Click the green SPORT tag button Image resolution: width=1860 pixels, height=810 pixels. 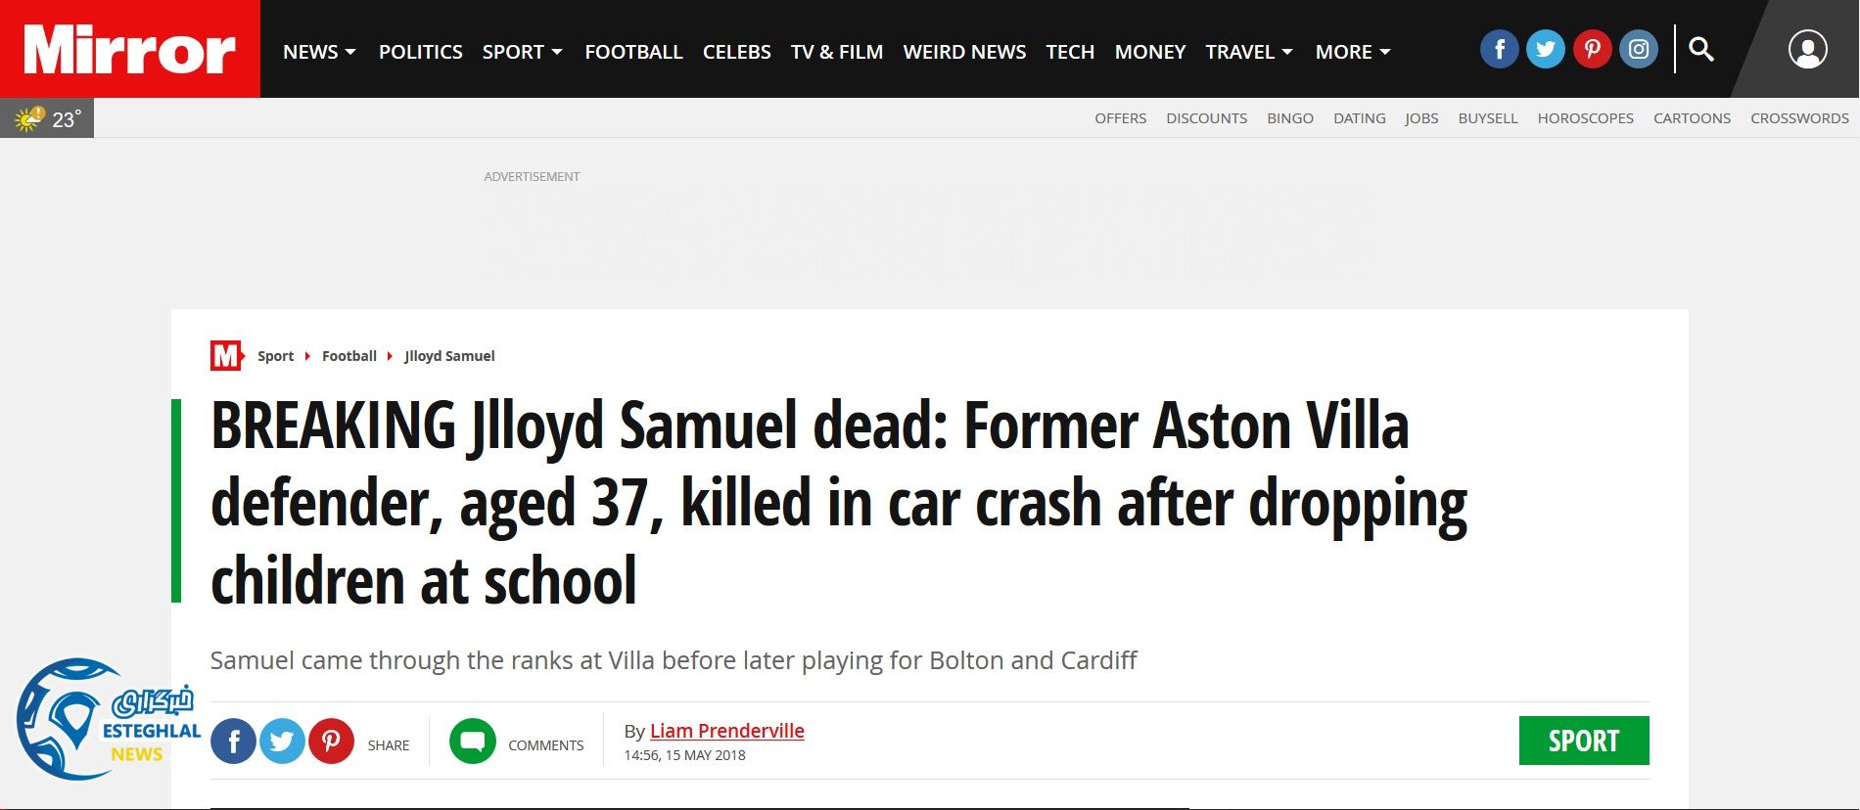coord(1583,741)
